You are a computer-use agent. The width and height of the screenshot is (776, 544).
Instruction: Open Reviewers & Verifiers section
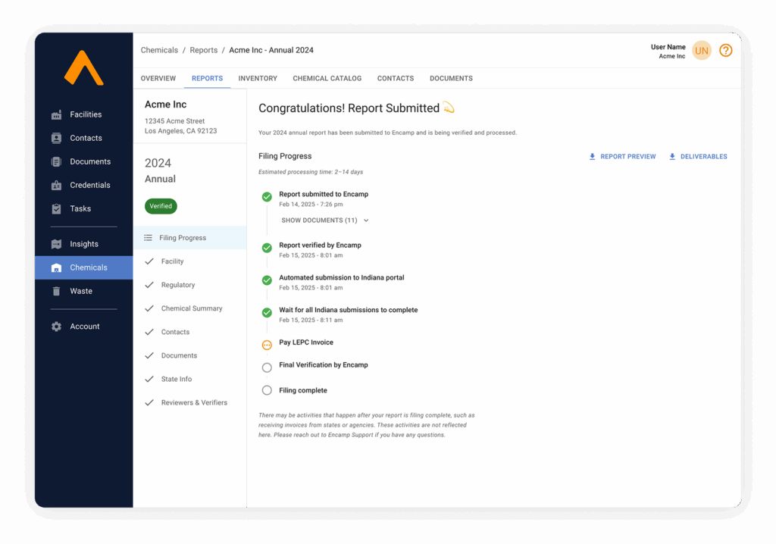coord(190,402)
